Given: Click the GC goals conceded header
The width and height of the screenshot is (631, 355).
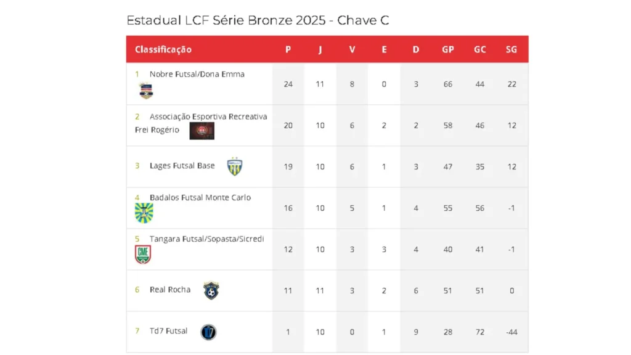Looking at the screenshot, I should coord(479,49).
